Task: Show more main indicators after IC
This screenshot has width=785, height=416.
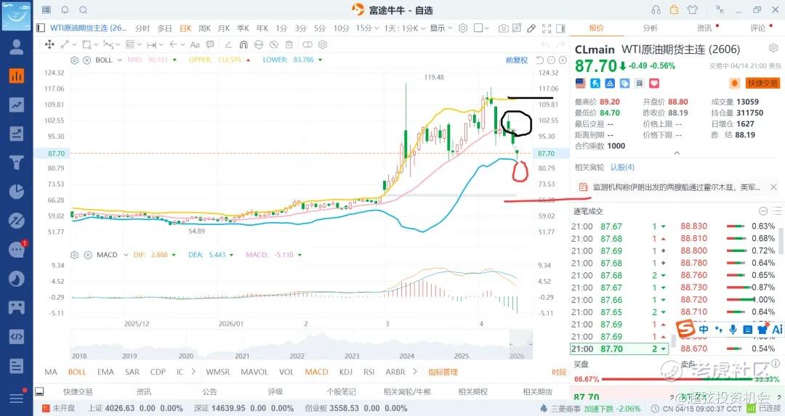Action: 194,372
